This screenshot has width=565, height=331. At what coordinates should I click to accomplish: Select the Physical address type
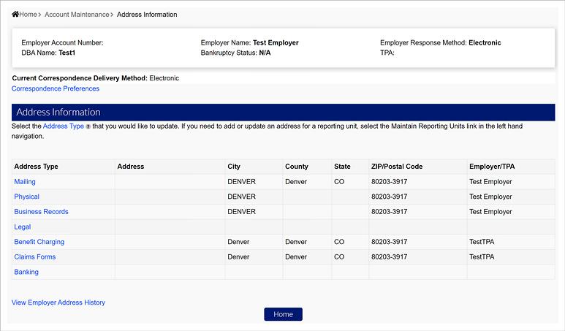coord(27,197)
